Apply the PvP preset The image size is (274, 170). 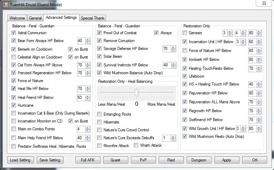tap(143, 160)
